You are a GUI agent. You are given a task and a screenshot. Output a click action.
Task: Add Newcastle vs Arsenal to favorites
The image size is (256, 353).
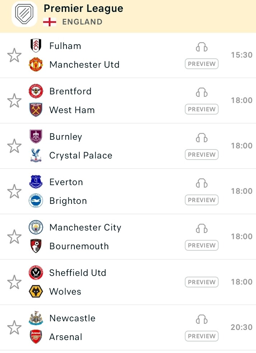tap(14, 327)
